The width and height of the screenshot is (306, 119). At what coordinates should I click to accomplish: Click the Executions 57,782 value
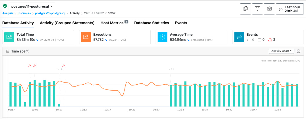pyautogui.click(x=99, y=40)
